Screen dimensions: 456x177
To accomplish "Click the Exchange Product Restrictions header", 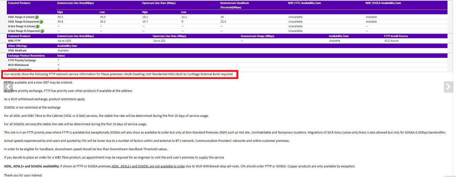I will pos(26,56).
